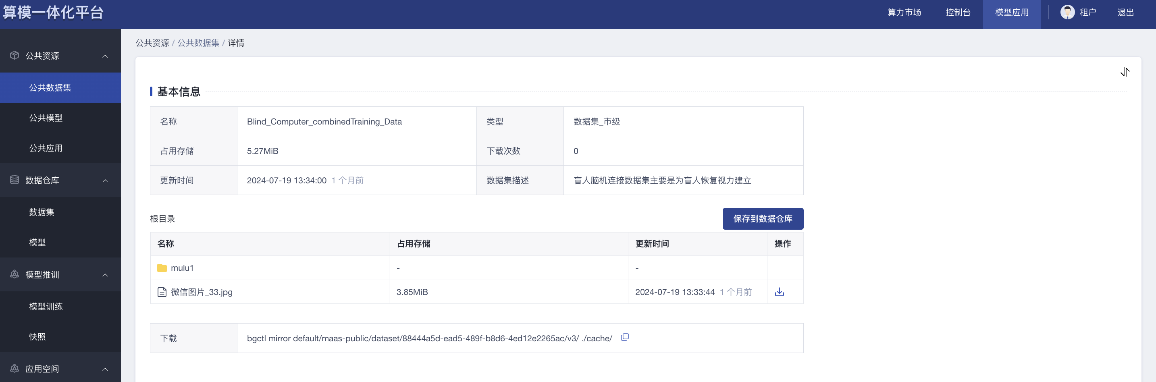Click the 保存到数据仓库 button
The image size is (1156, 382).
click(x=763, y=219)
